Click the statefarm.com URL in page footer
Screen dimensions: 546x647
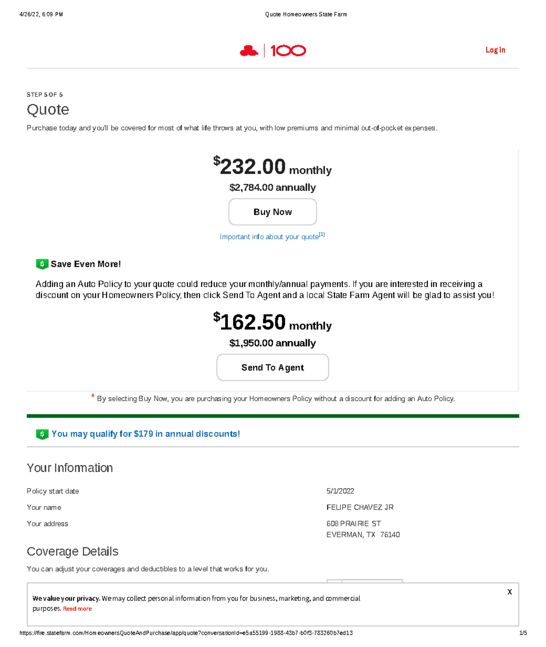(186, 633)
